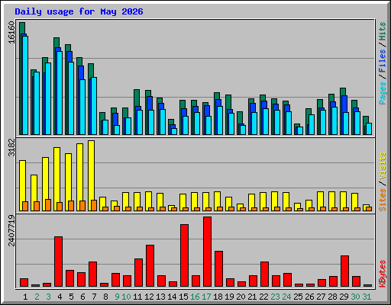
Task: Click day 24 on the date axis
Action: click(x=286, y=297)
